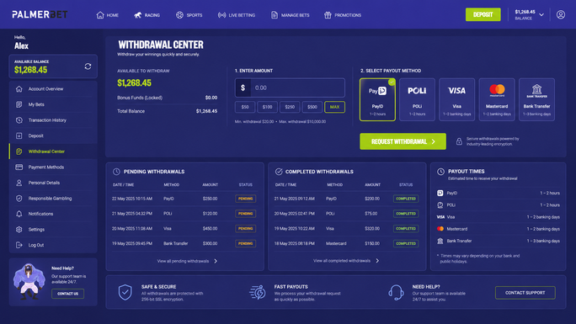
Task: Go to Racing section
Action: pyautogui.click(x=147, y=15)
